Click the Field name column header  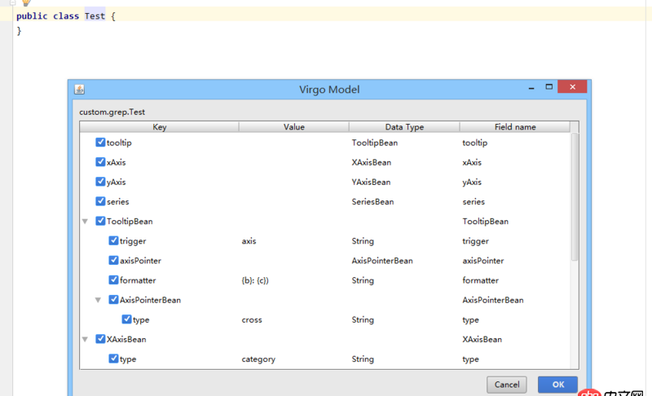tap(515, 127)
